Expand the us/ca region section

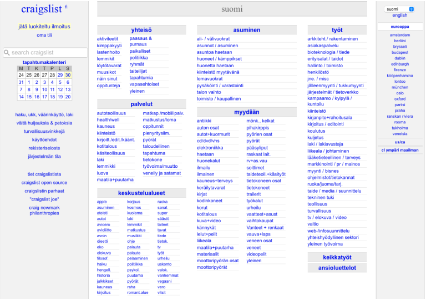pyautogui.click(x=399, y=142)
